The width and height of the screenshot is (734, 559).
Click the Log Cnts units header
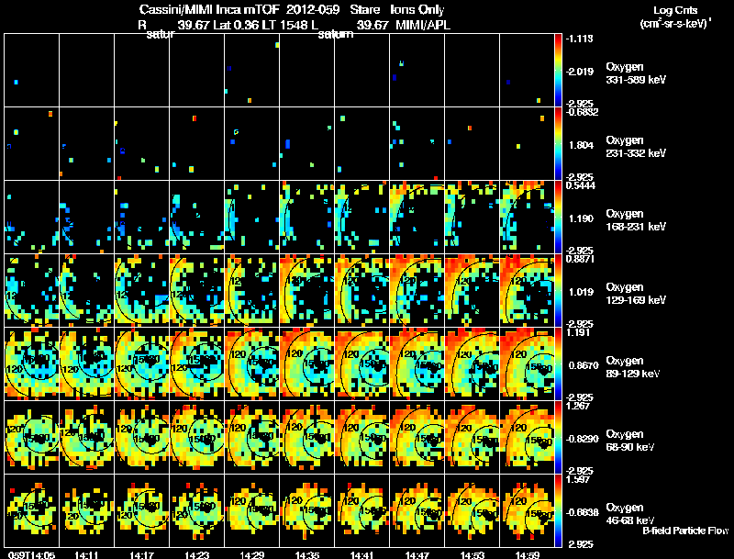coord(675,17)
